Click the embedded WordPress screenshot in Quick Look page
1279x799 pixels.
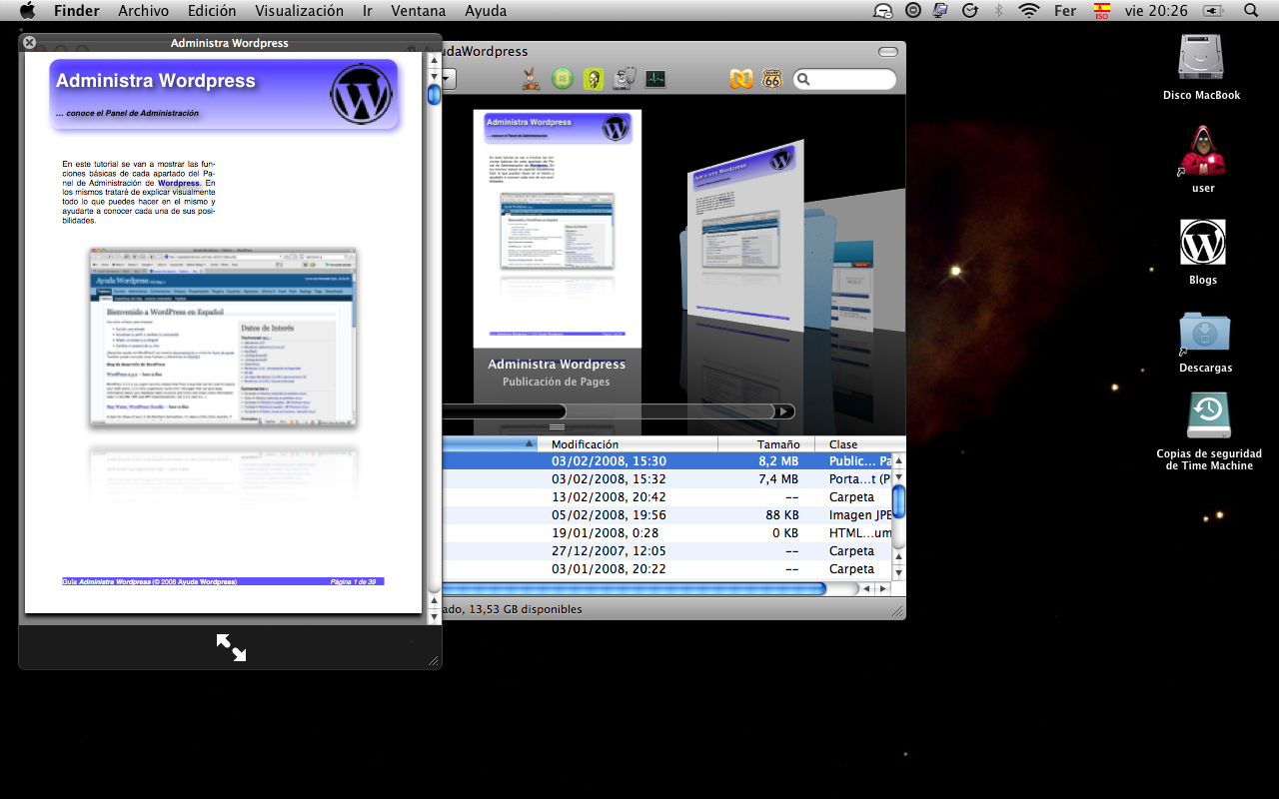[223, 338]
